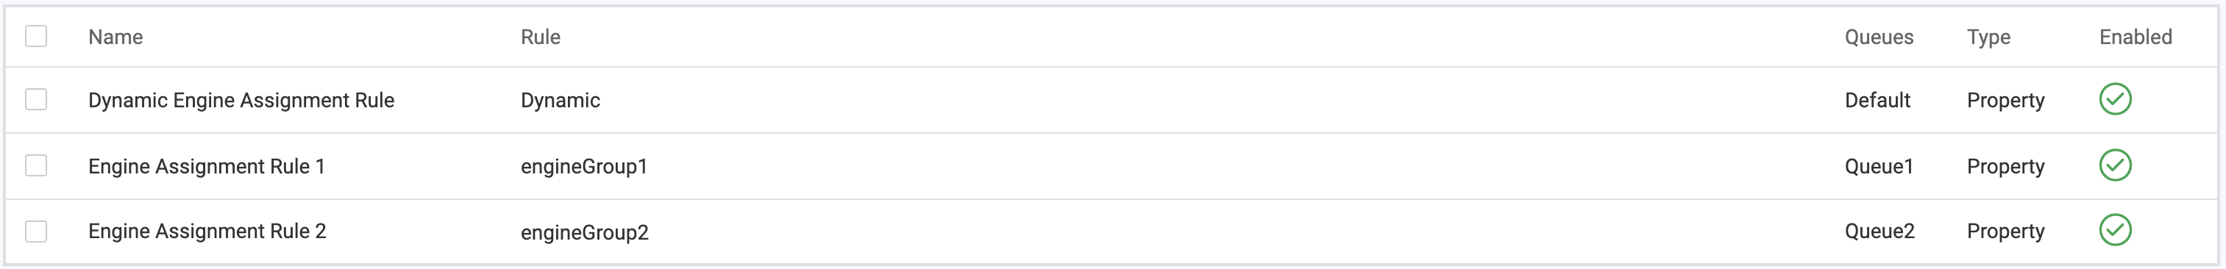The height and width of the screenshot is (269, 2226).
Task: Click Property type in Queue2 row
Action: tap(2005, 231)
